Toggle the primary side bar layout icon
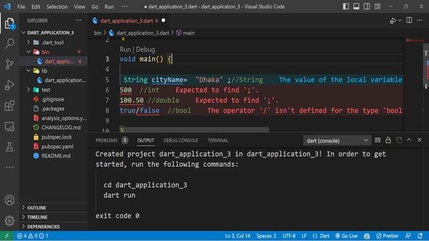This screenshot has width=429, height=241. [x=346, y=7]
